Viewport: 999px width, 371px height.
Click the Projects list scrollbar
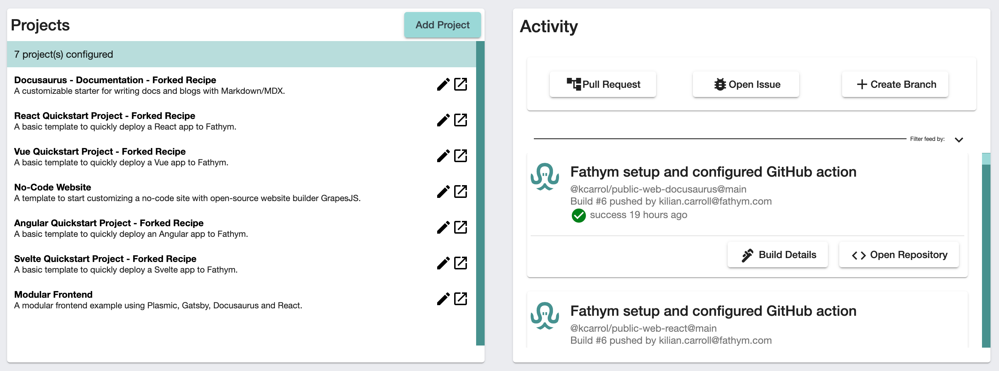coord(480,193)
